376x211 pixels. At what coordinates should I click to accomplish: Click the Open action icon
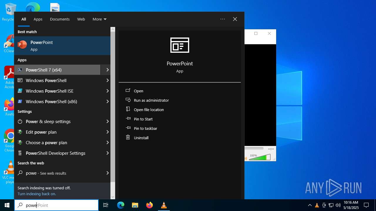(128, 91)
